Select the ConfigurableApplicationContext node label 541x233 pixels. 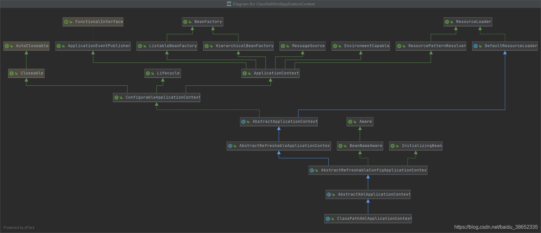[x=163, y=97]
